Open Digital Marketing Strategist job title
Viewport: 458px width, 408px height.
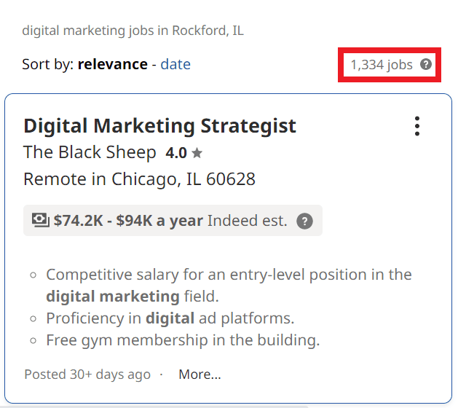pos(159,126)
